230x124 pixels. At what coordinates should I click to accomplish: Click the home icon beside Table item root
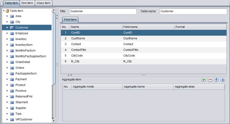[7, 11]
